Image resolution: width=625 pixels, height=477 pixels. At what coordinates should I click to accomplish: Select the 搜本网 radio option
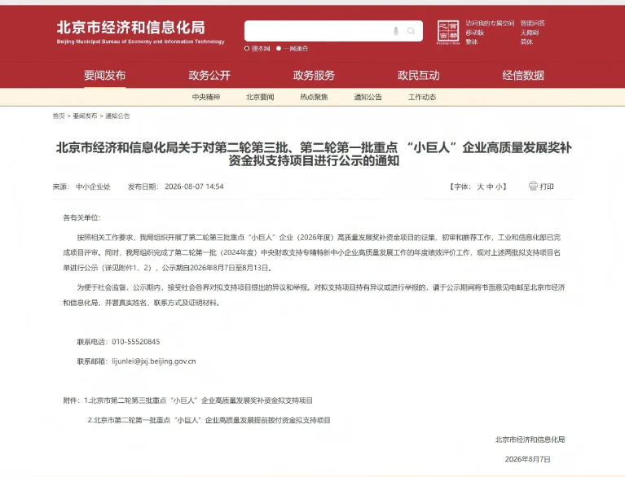point(247,49)
